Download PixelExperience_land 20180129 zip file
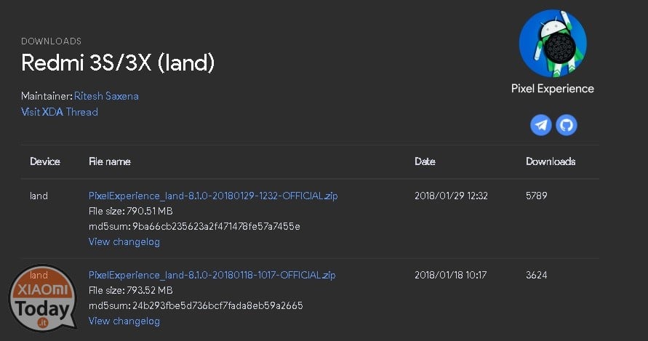 tap(213, 196)
